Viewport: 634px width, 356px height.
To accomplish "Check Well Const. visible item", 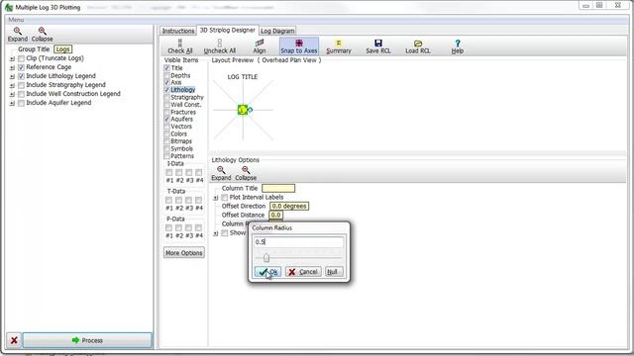I will (166, 105).
